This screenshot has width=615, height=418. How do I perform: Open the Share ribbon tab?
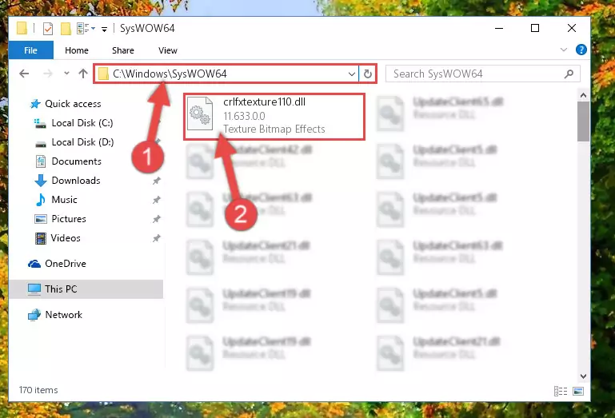[123, 50]
